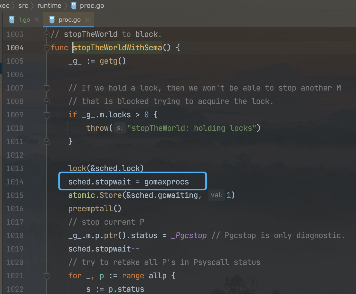
Task: Collapse the if block at line 1009
Action: tap(47, 115)
